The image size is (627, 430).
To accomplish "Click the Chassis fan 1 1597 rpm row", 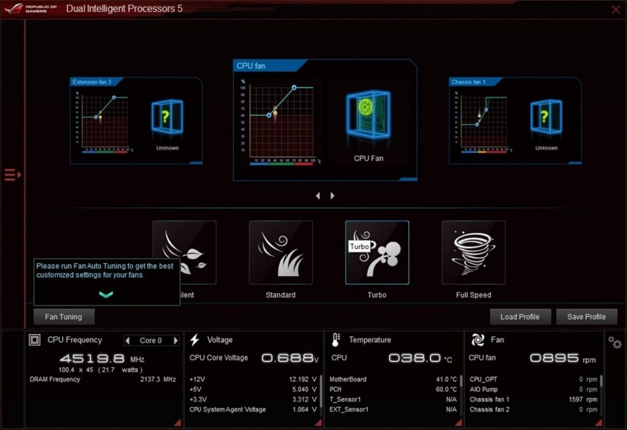I will [x=534, y=399].
